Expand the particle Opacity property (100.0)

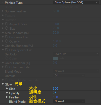click(3, 41)
